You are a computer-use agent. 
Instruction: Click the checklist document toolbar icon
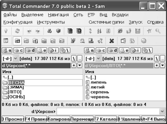[108, 31]
